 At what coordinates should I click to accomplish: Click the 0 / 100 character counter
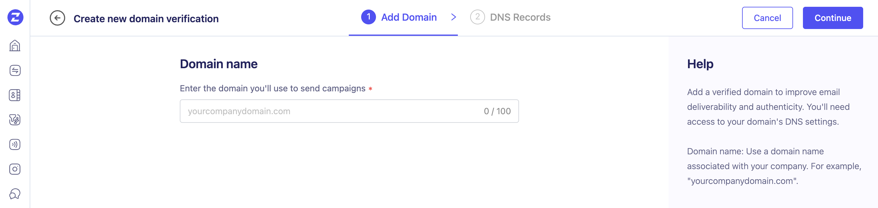pos(497,111)
